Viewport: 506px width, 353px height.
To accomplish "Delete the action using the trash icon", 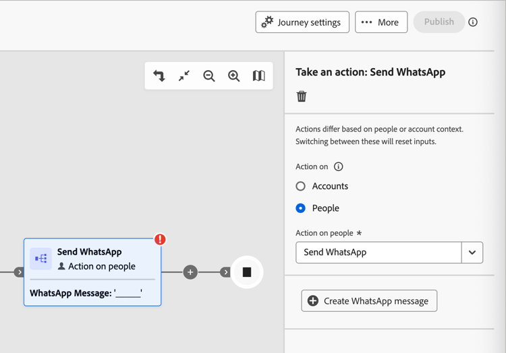I will tap(302, 96).
